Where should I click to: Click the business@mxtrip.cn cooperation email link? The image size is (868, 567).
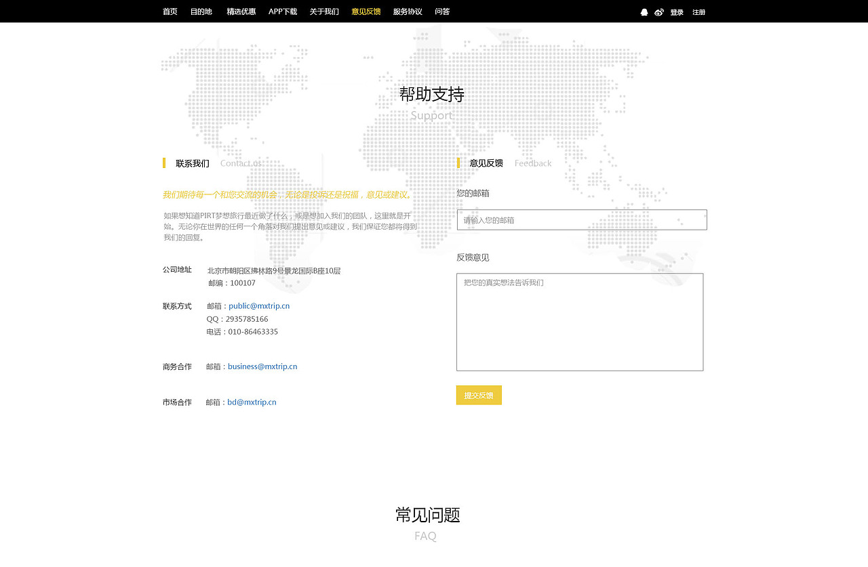(x=262, y=366)
